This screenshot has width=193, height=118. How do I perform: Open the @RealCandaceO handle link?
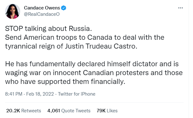[x=42, y=14]
